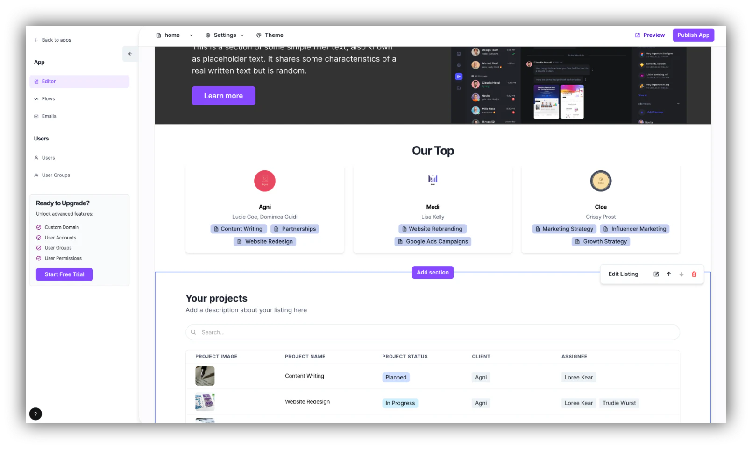Click the Google Ads Campaigns tag
This screenshot has height=449, width=752.
(x=433, y=242)
